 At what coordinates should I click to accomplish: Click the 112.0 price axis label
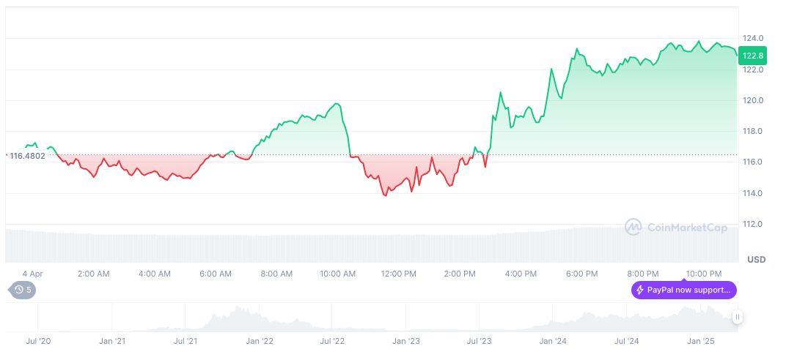click(752, 224)
